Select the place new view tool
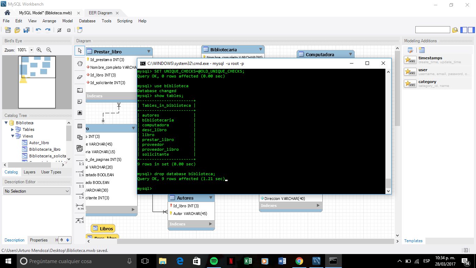Image resolution: width=476 pixels, height=268 pixels. [x=80, y=137]
